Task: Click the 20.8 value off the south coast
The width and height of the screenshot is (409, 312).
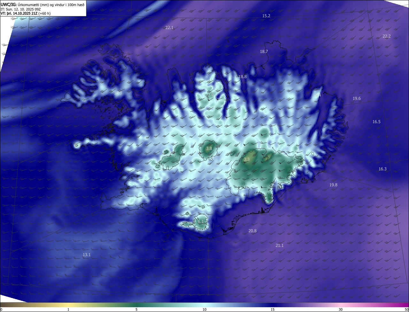Action: (x=252, y=231)
